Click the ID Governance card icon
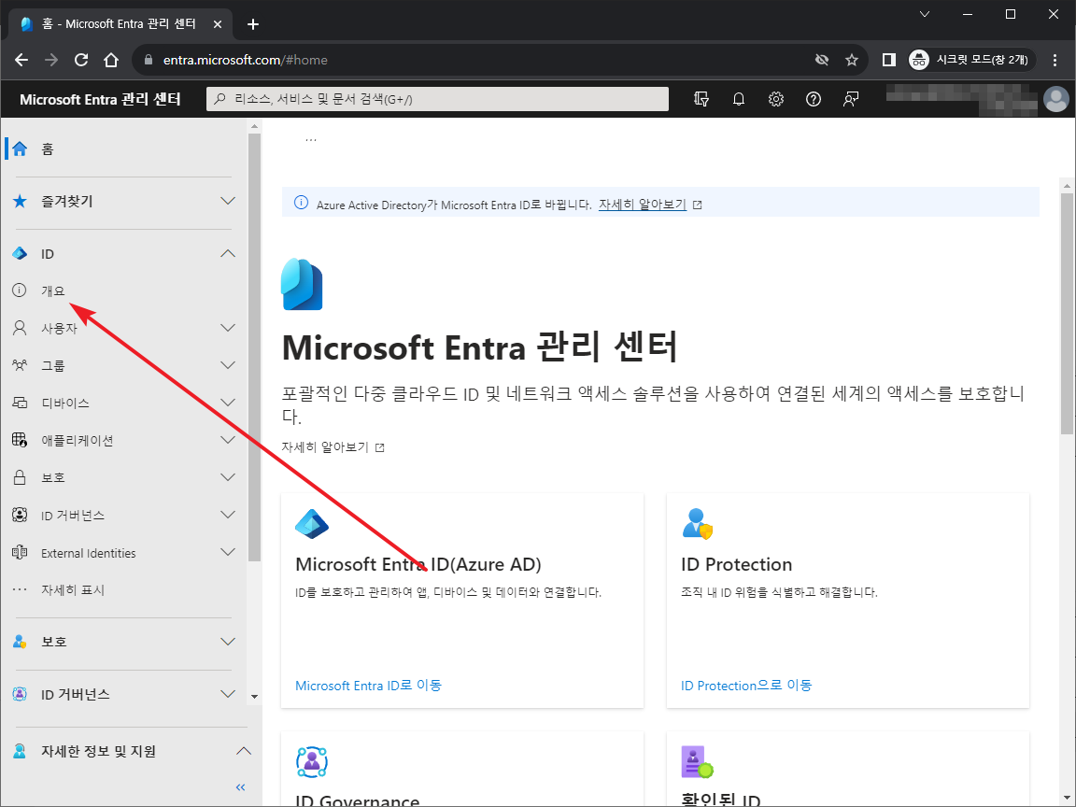1076x807 pixels. (x=312, y=762)
